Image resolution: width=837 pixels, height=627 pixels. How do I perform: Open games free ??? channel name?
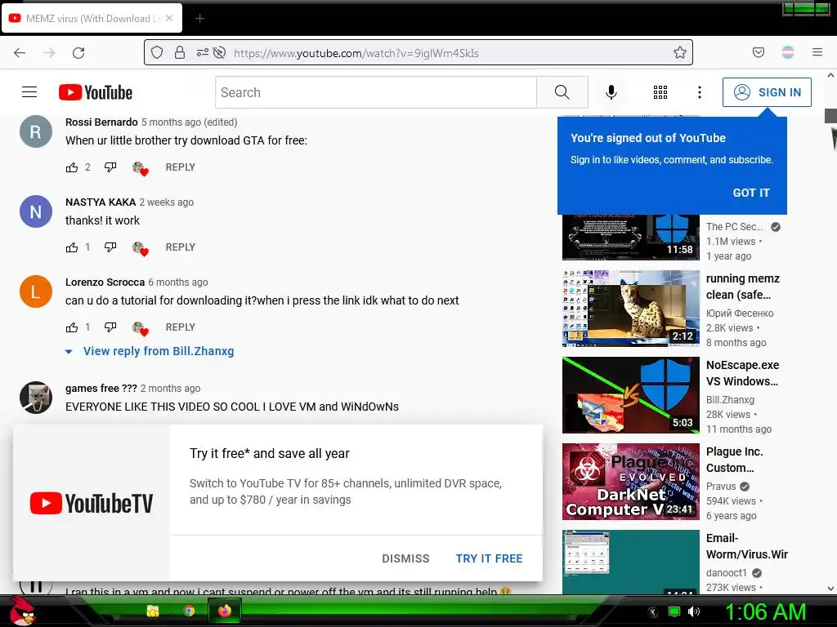click(101, 388)
